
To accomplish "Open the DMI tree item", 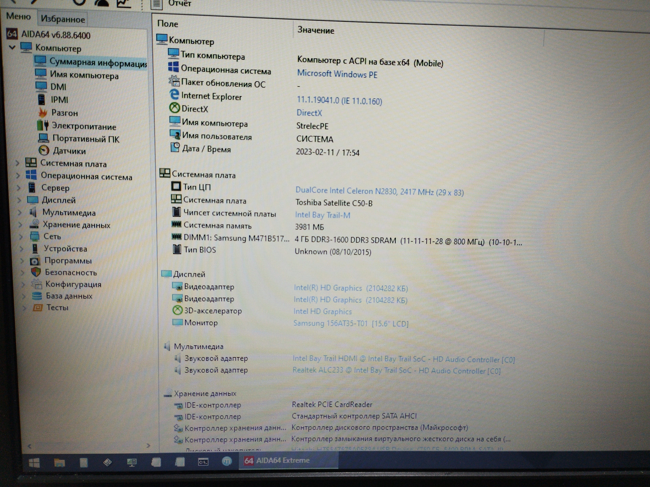I will pyautogui.click(x=51, y=87).
